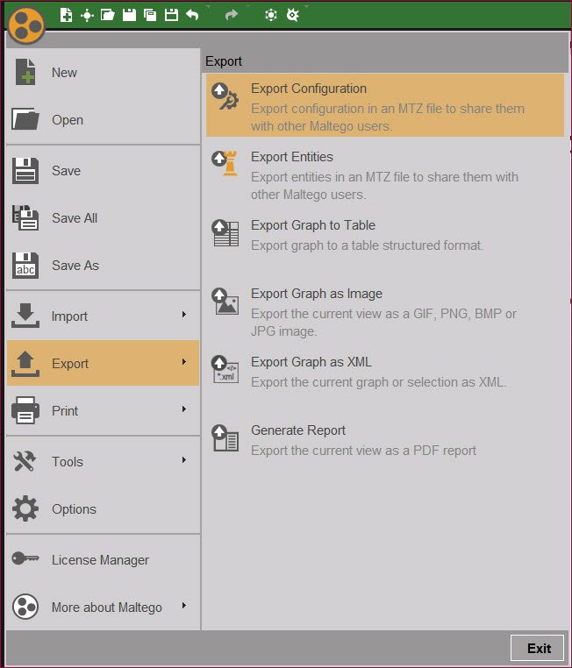Click the Export Entities chess rook icon

[x=225, y=163]
